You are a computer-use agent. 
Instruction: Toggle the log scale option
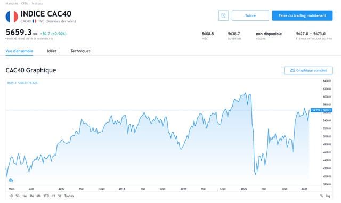click(x=328, y=196)
